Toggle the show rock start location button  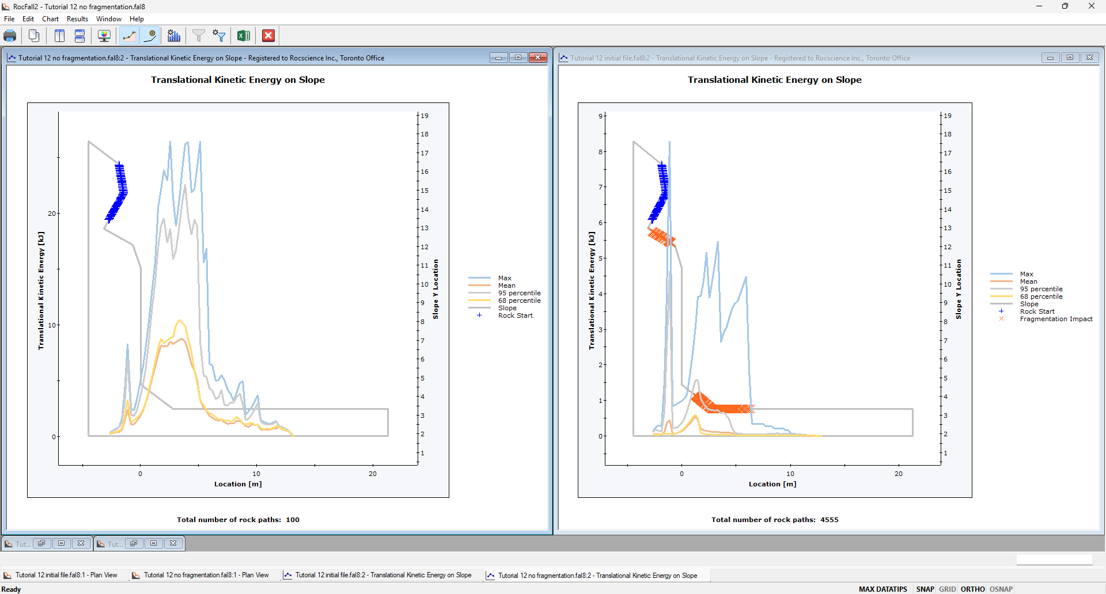click(150, 36)
